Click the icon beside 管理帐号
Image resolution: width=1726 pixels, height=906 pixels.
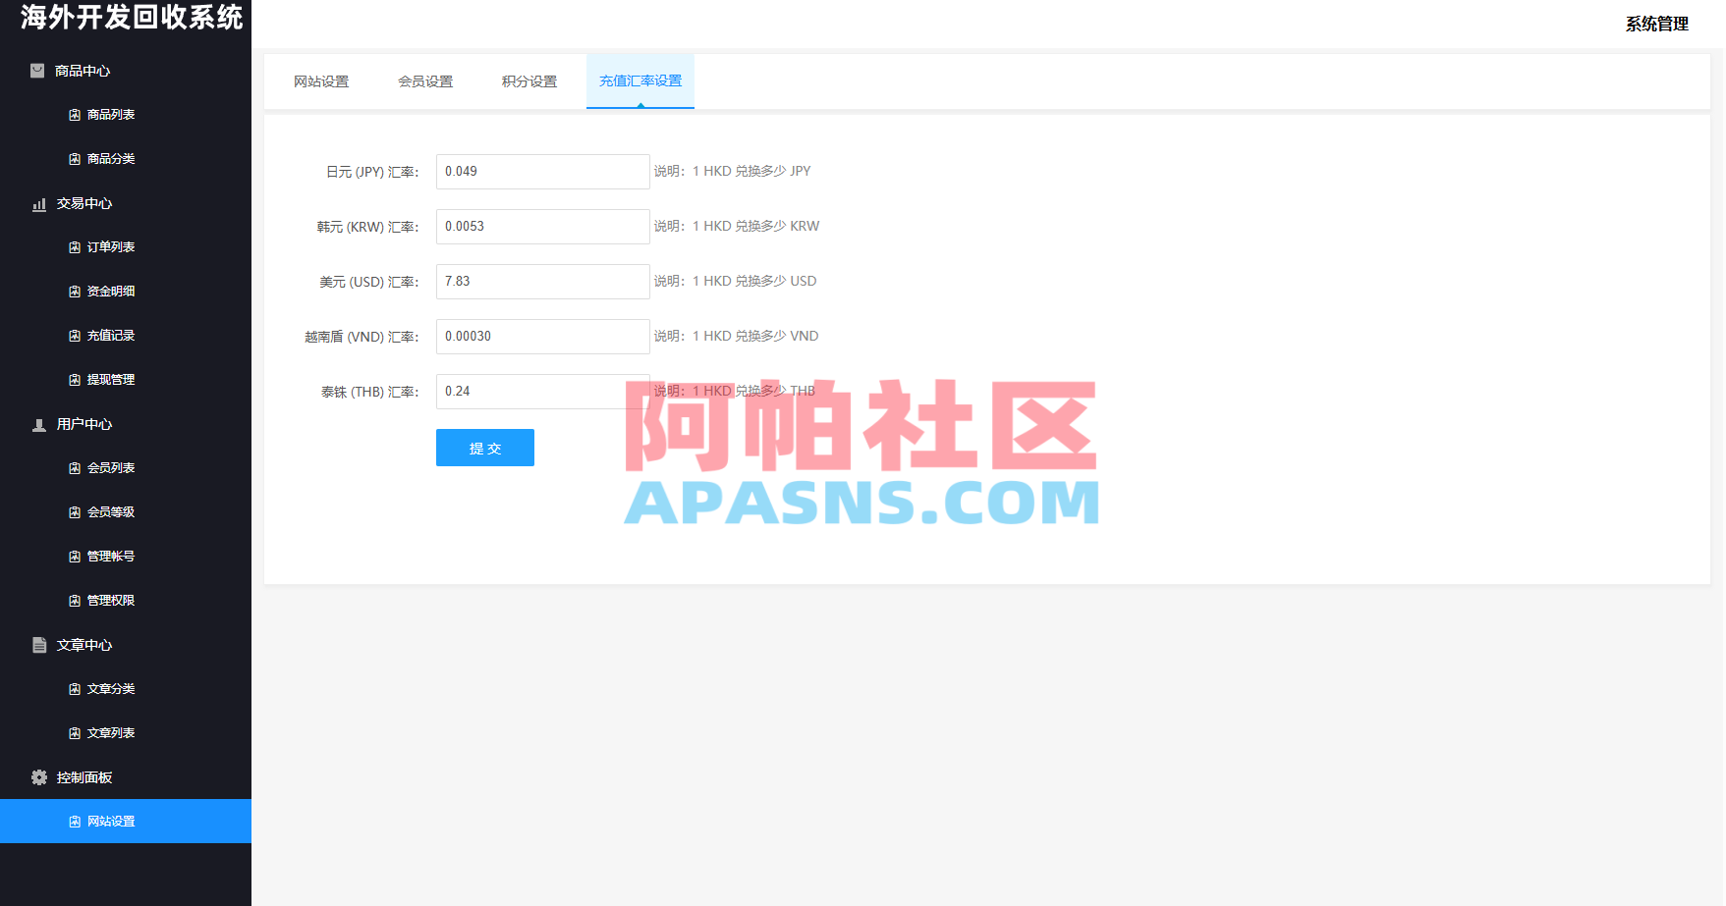tap(75, 557)
